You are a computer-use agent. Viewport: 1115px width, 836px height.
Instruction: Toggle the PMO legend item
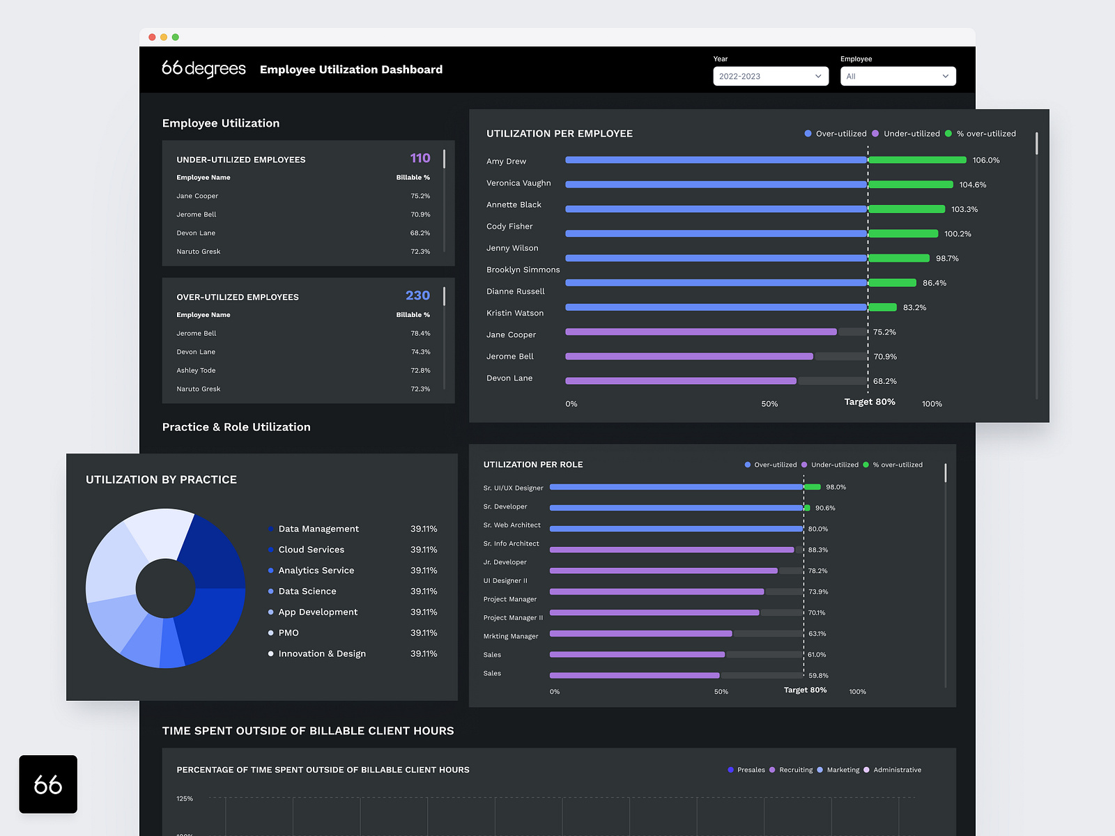pos(287,633)
